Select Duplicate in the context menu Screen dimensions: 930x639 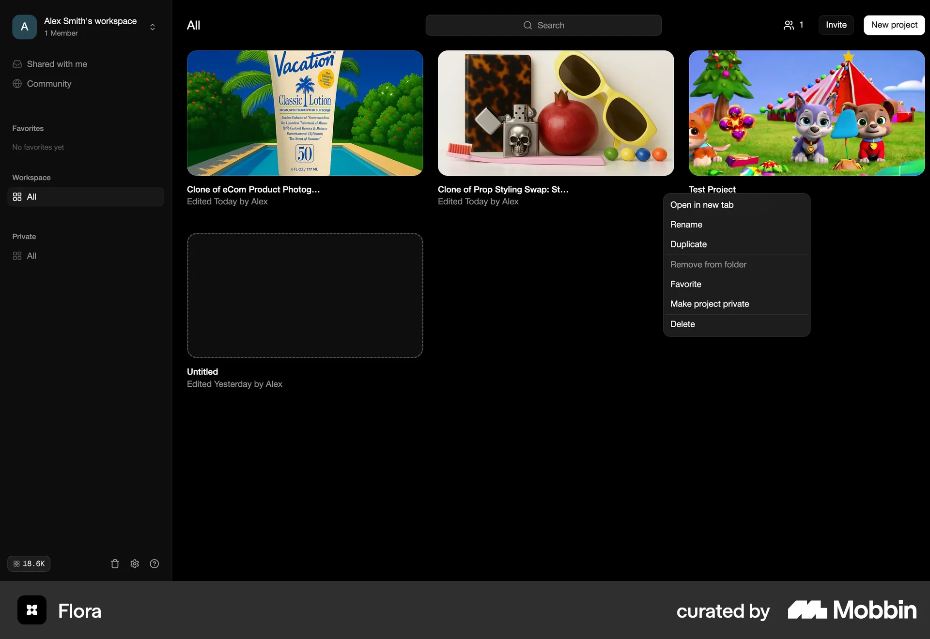(688, 244)
